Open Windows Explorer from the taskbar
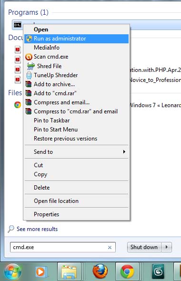 (x=69, y=272)
